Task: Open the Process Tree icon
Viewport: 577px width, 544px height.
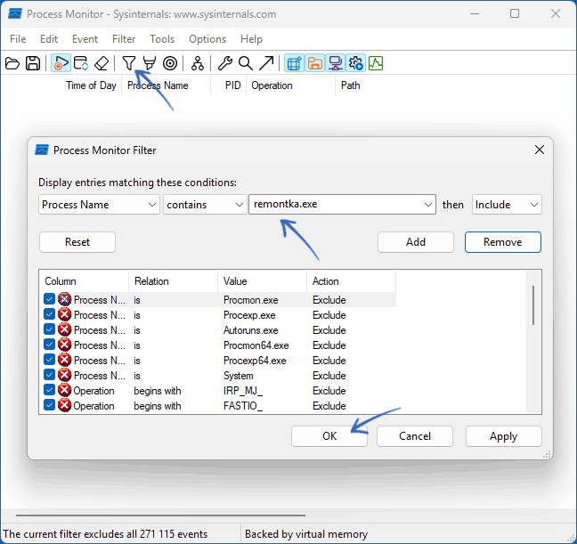Action: (198, 63)
